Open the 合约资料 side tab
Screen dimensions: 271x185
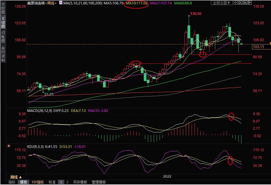[x=3, y=54]
